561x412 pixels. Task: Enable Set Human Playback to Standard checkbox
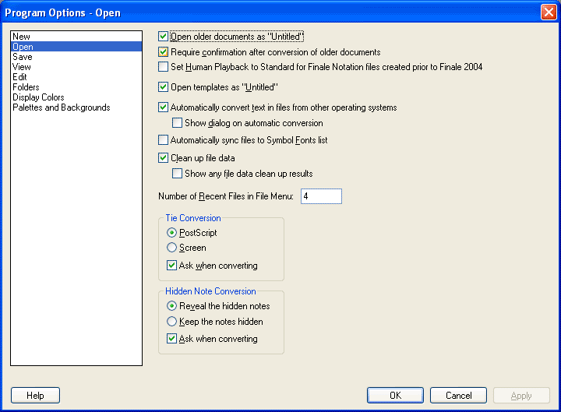(x=163, y=67)
